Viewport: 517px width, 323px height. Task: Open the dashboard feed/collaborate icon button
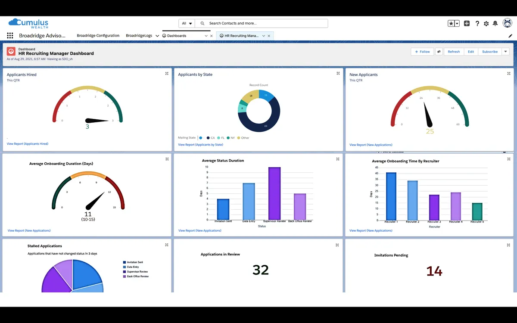point(439,52)
